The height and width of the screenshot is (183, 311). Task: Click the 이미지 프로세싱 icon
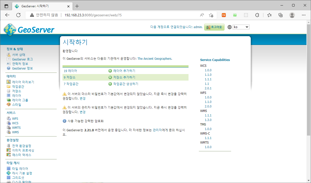(9, 150)
